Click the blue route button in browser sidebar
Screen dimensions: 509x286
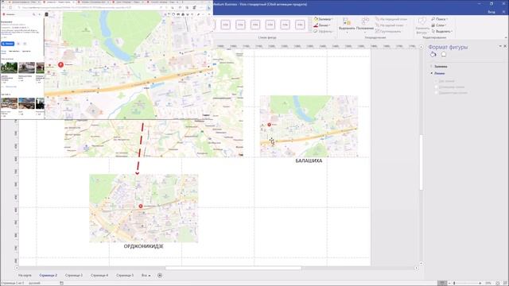click(8, 44)
